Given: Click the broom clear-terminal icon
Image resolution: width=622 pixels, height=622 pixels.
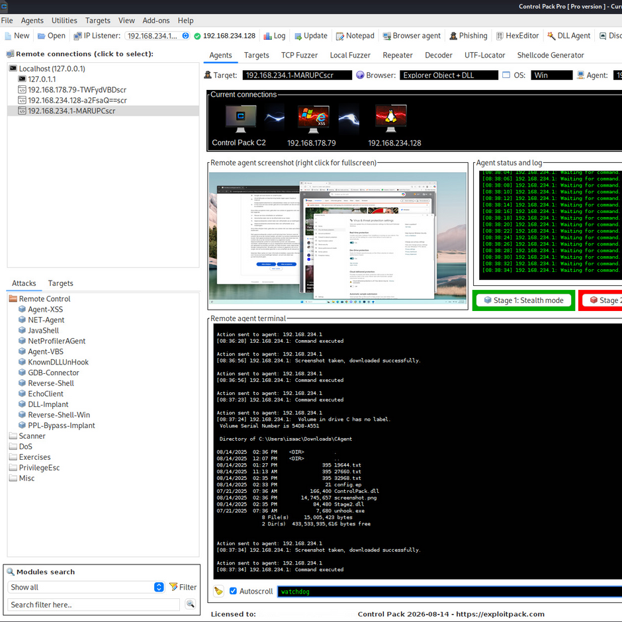Looking at the screenshot, I should click(x=218, y=591).
